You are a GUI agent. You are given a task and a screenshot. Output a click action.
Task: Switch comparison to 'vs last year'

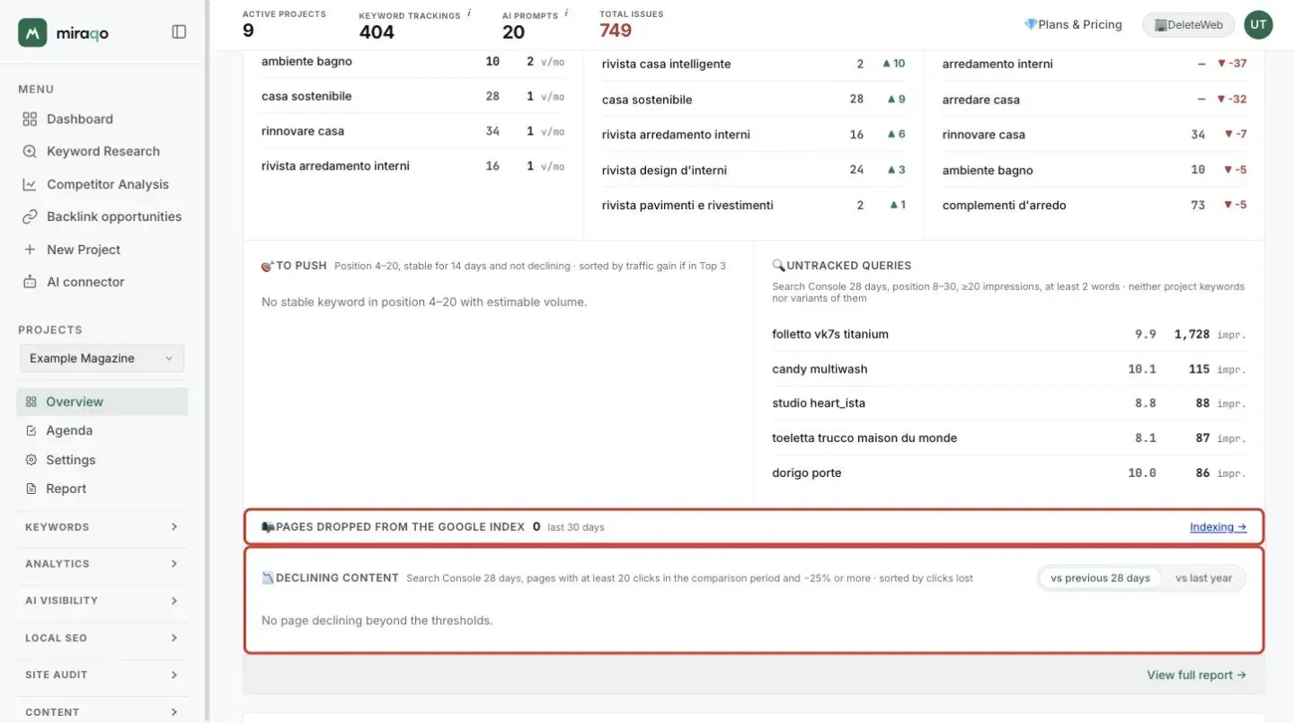1203,578
